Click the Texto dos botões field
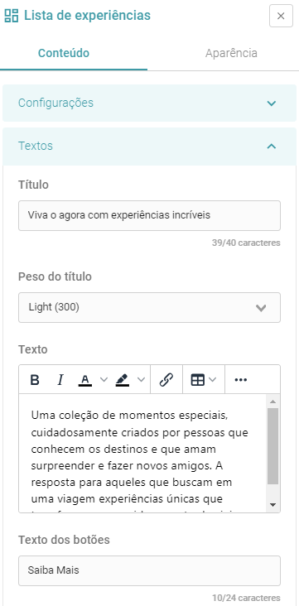Image resolution: width=299 pixels, height=606 pixels. 149,571
